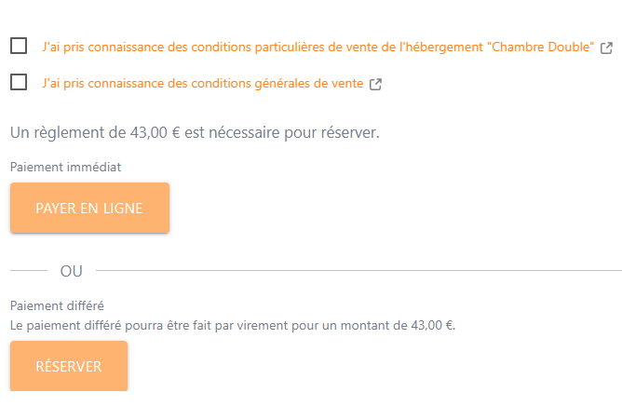The image size is (622, 406).
Task: Open the conditions particulières de vente link
Action: pyautogui.click(x=279, y=47)
